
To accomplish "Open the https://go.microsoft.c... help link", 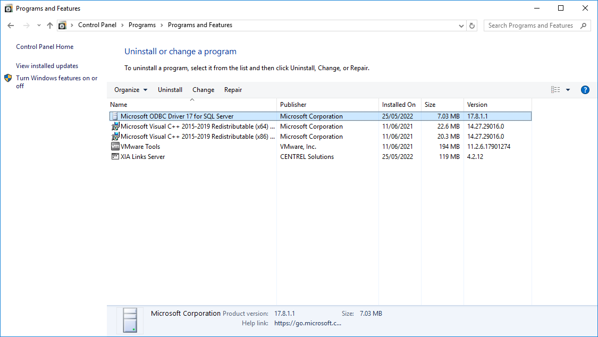I will [308, 323].
